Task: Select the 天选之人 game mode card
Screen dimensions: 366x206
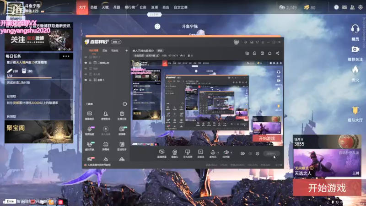Action: [x=327, y=163]
